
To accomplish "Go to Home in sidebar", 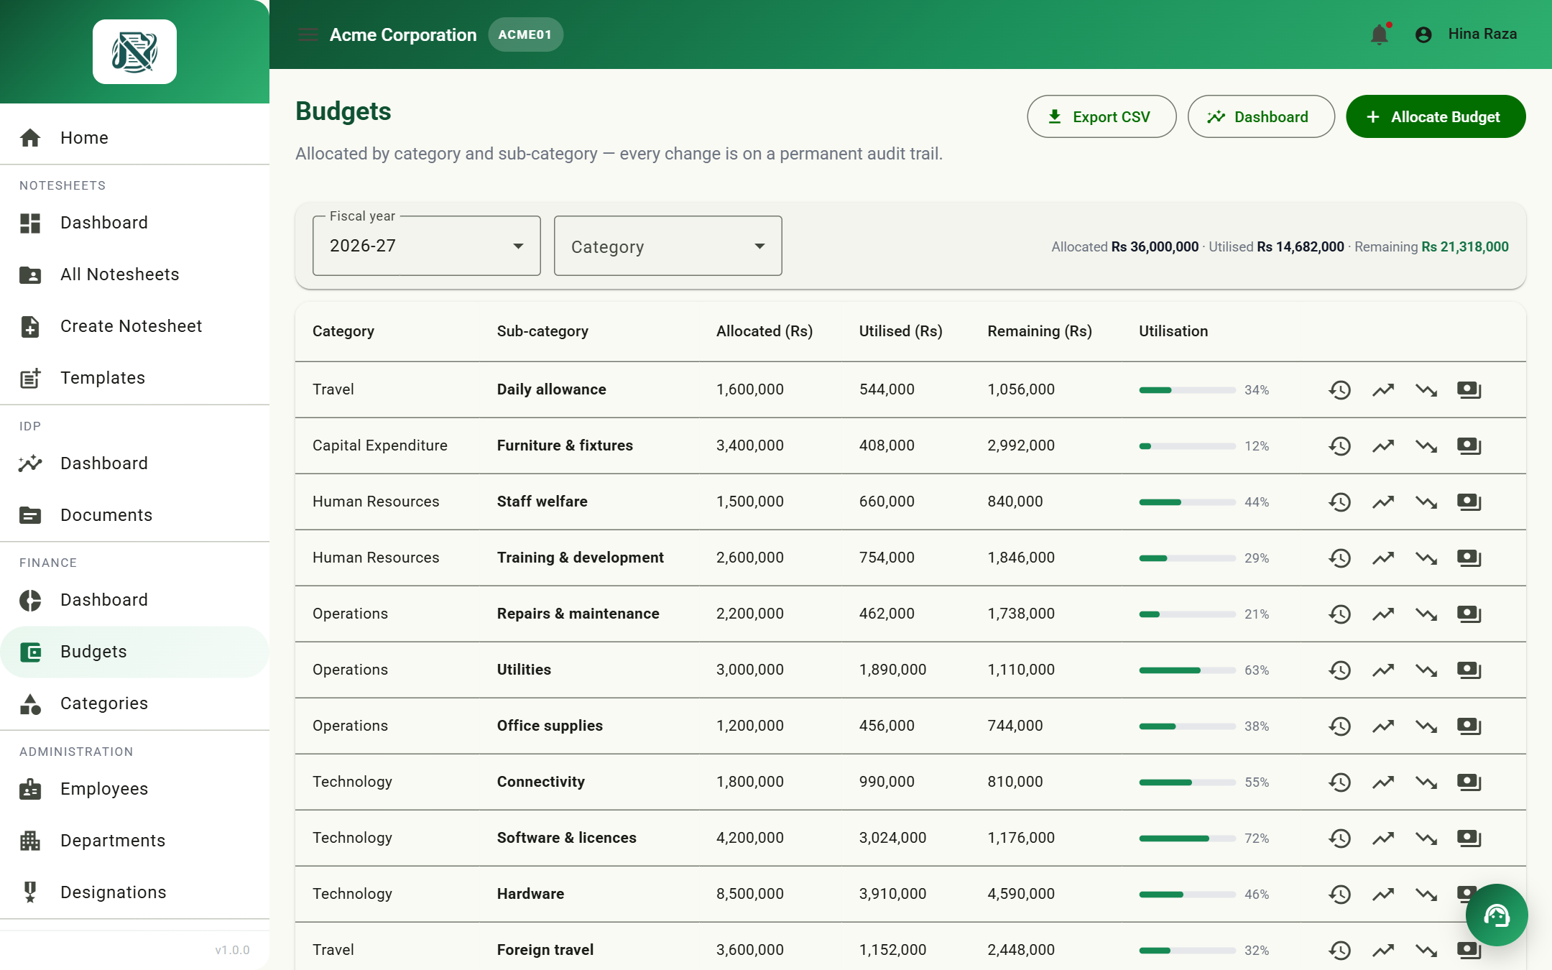I will (x=134, y=137).
